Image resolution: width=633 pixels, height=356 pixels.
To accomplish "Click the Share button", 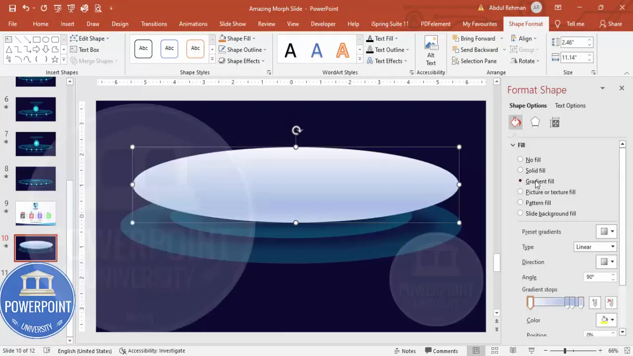I will [611, 24].
